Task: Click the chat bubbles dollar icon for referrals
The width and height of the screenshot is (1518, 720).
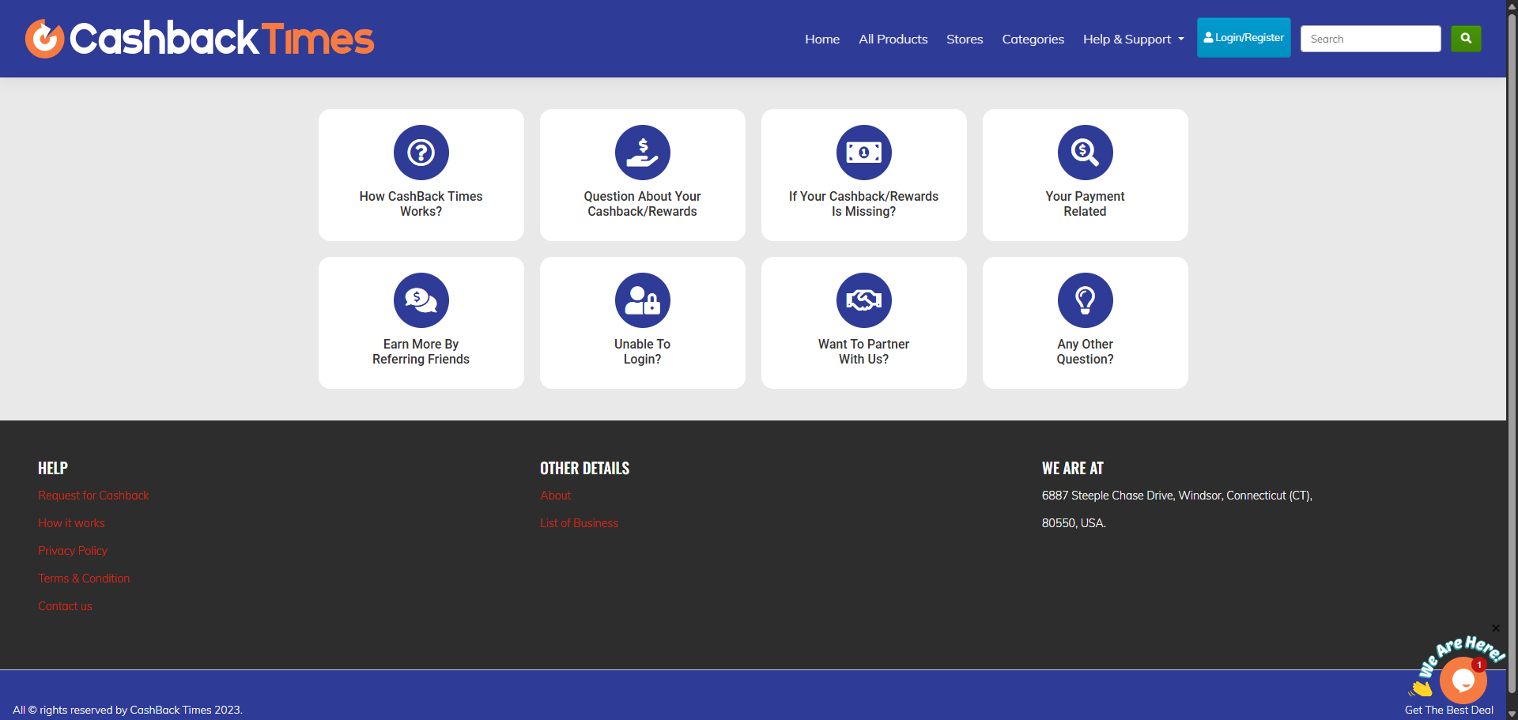Action: pyautogui.click(x=421, y=300)
